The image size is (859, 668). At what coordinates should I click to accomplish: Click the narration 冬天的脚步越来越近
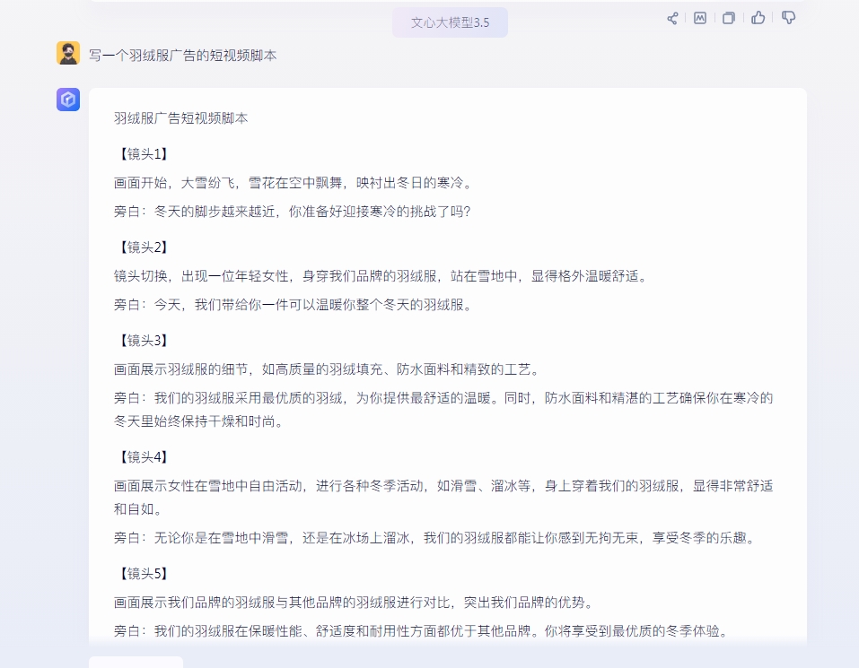pyautogui.click(x=293, y=212)
